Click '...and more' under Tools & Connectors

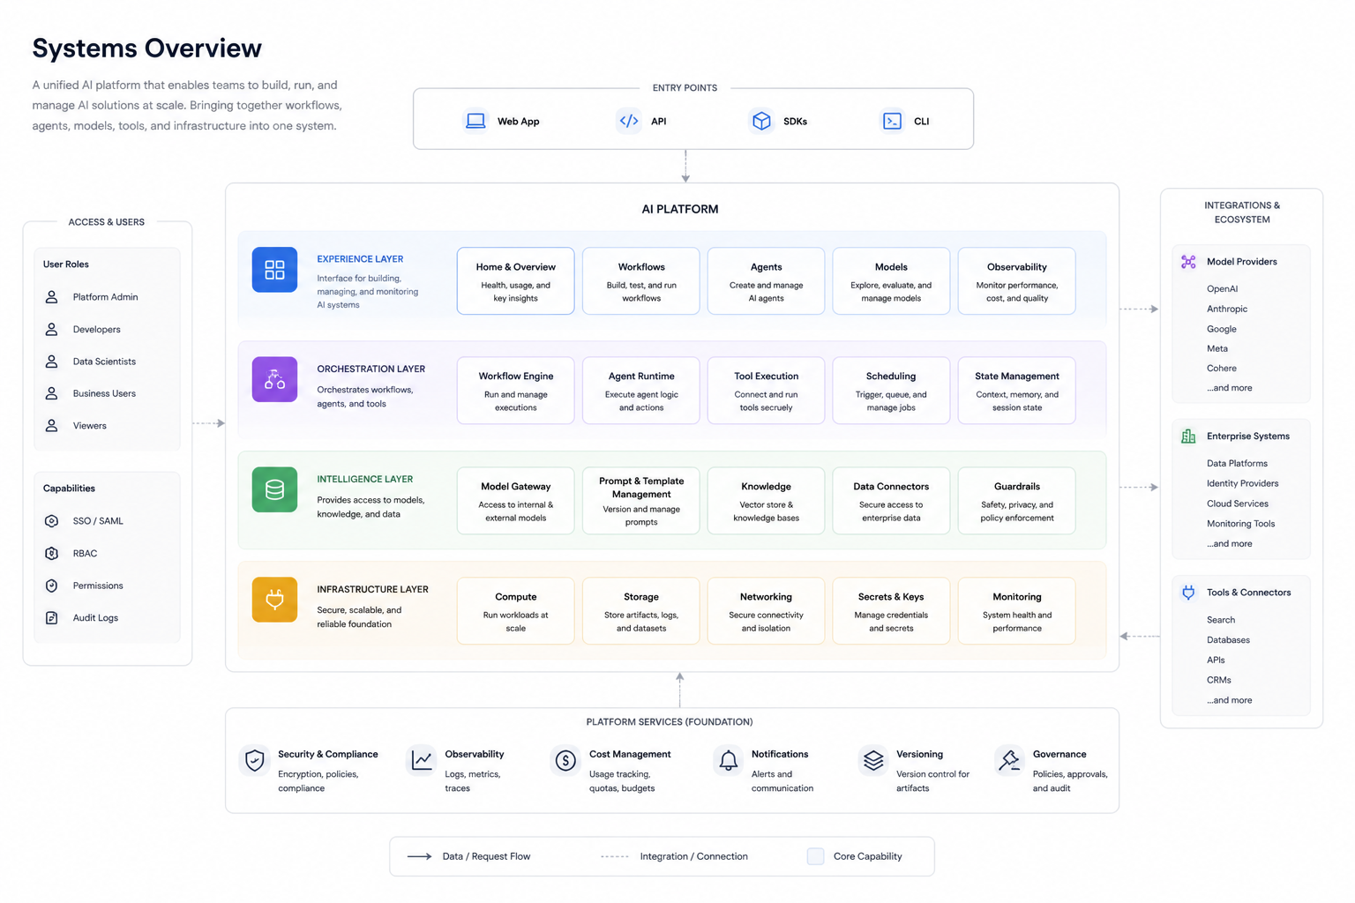point(1230,700)
